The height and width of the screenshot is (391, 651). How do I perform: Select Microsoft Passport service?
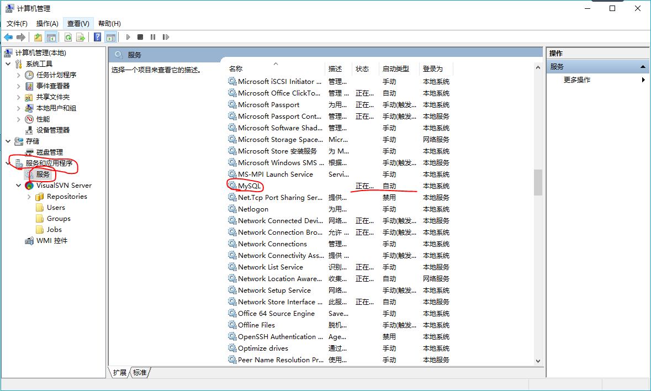click(x=339, y=104)
